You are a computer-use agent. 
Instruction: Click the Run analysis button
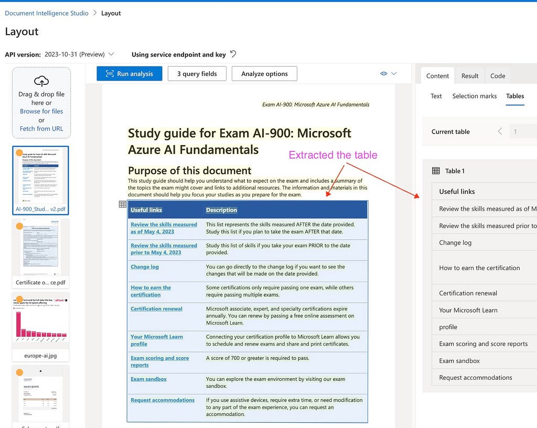pyautogui.click(x=130, y=73)
